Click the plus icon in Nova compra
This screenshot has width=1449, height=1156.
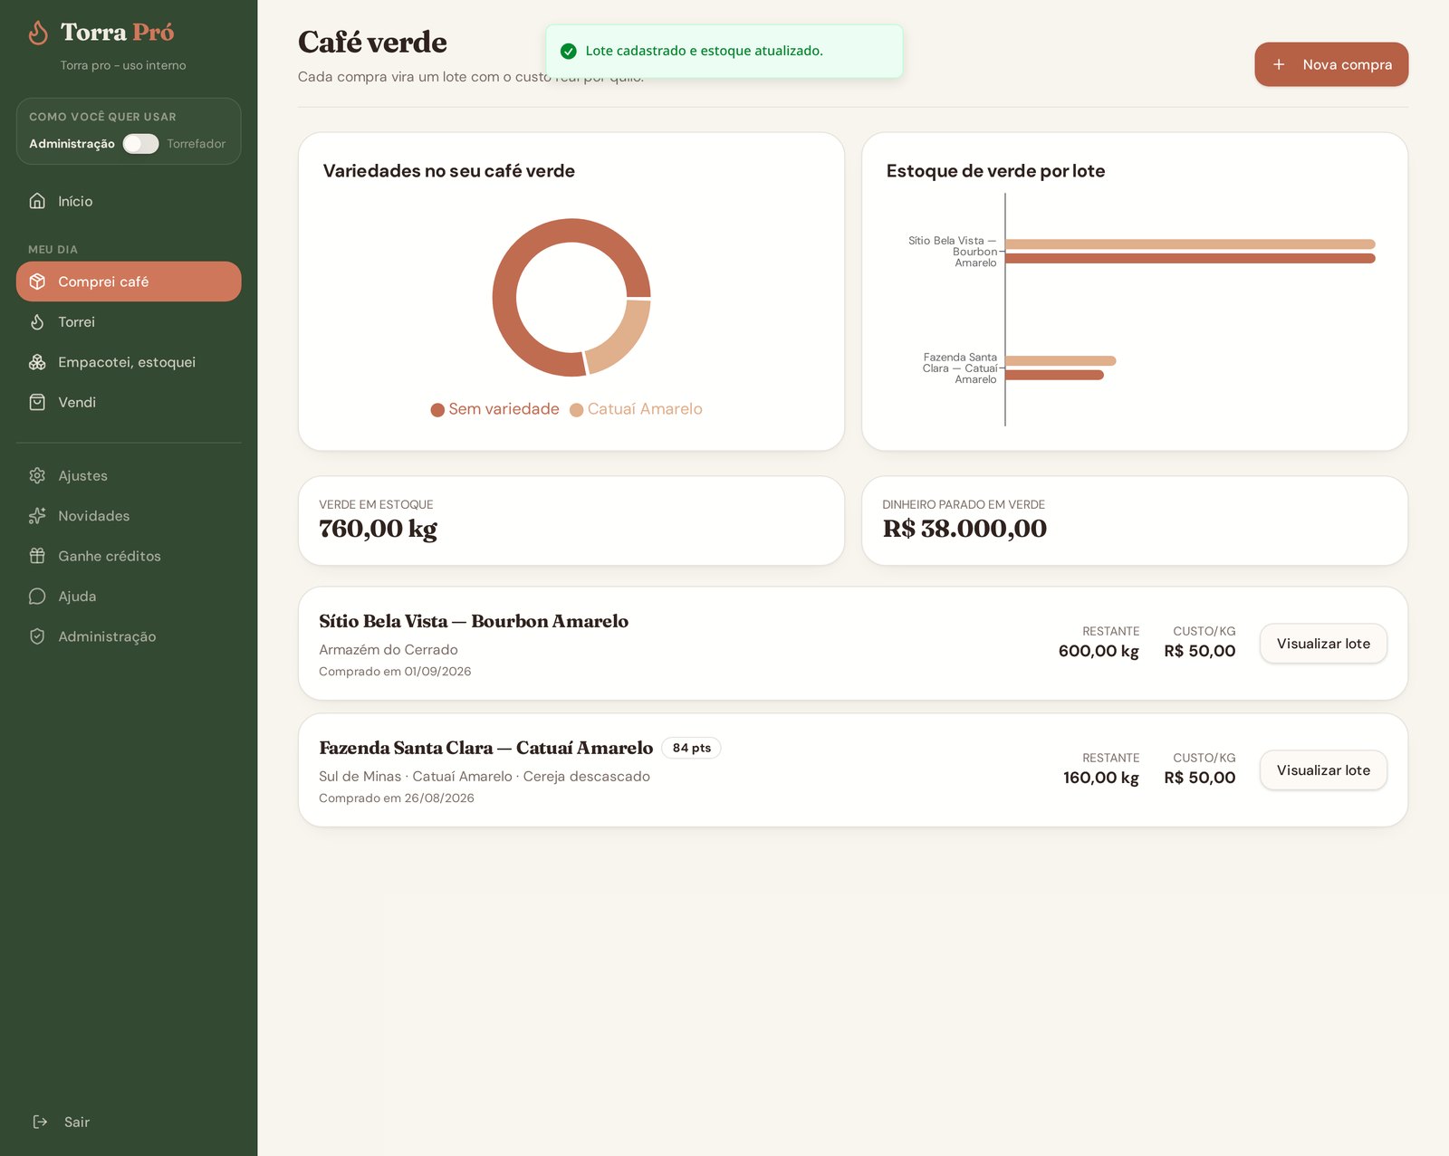pos(1279,64)
